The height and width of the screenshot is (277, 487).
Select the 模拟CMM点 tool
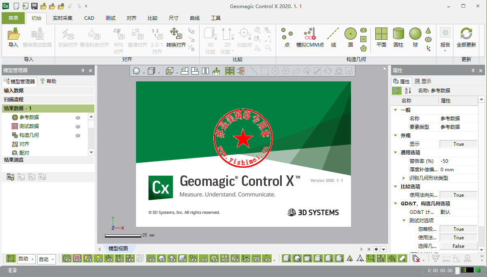(x=310, y=38)
